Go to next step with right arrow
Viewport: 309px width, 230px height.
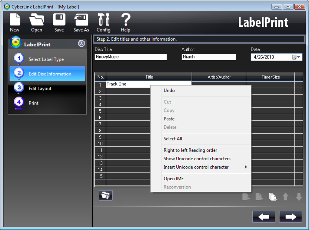(291, 217)
